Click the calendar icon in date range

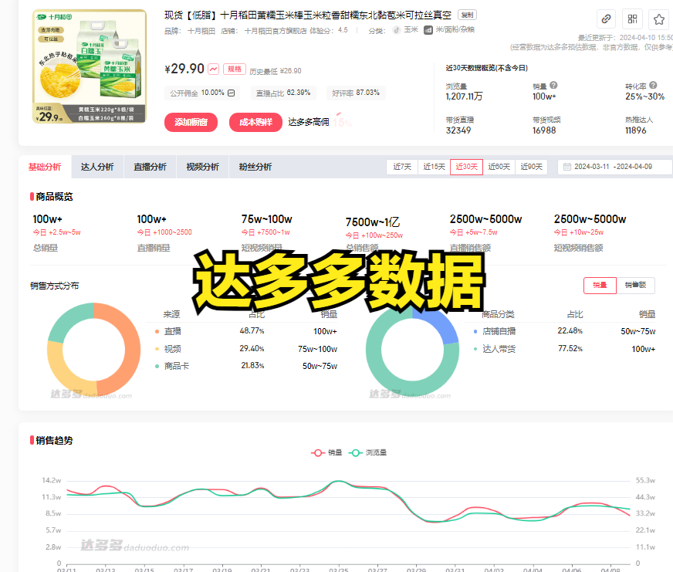click(567, 167)
